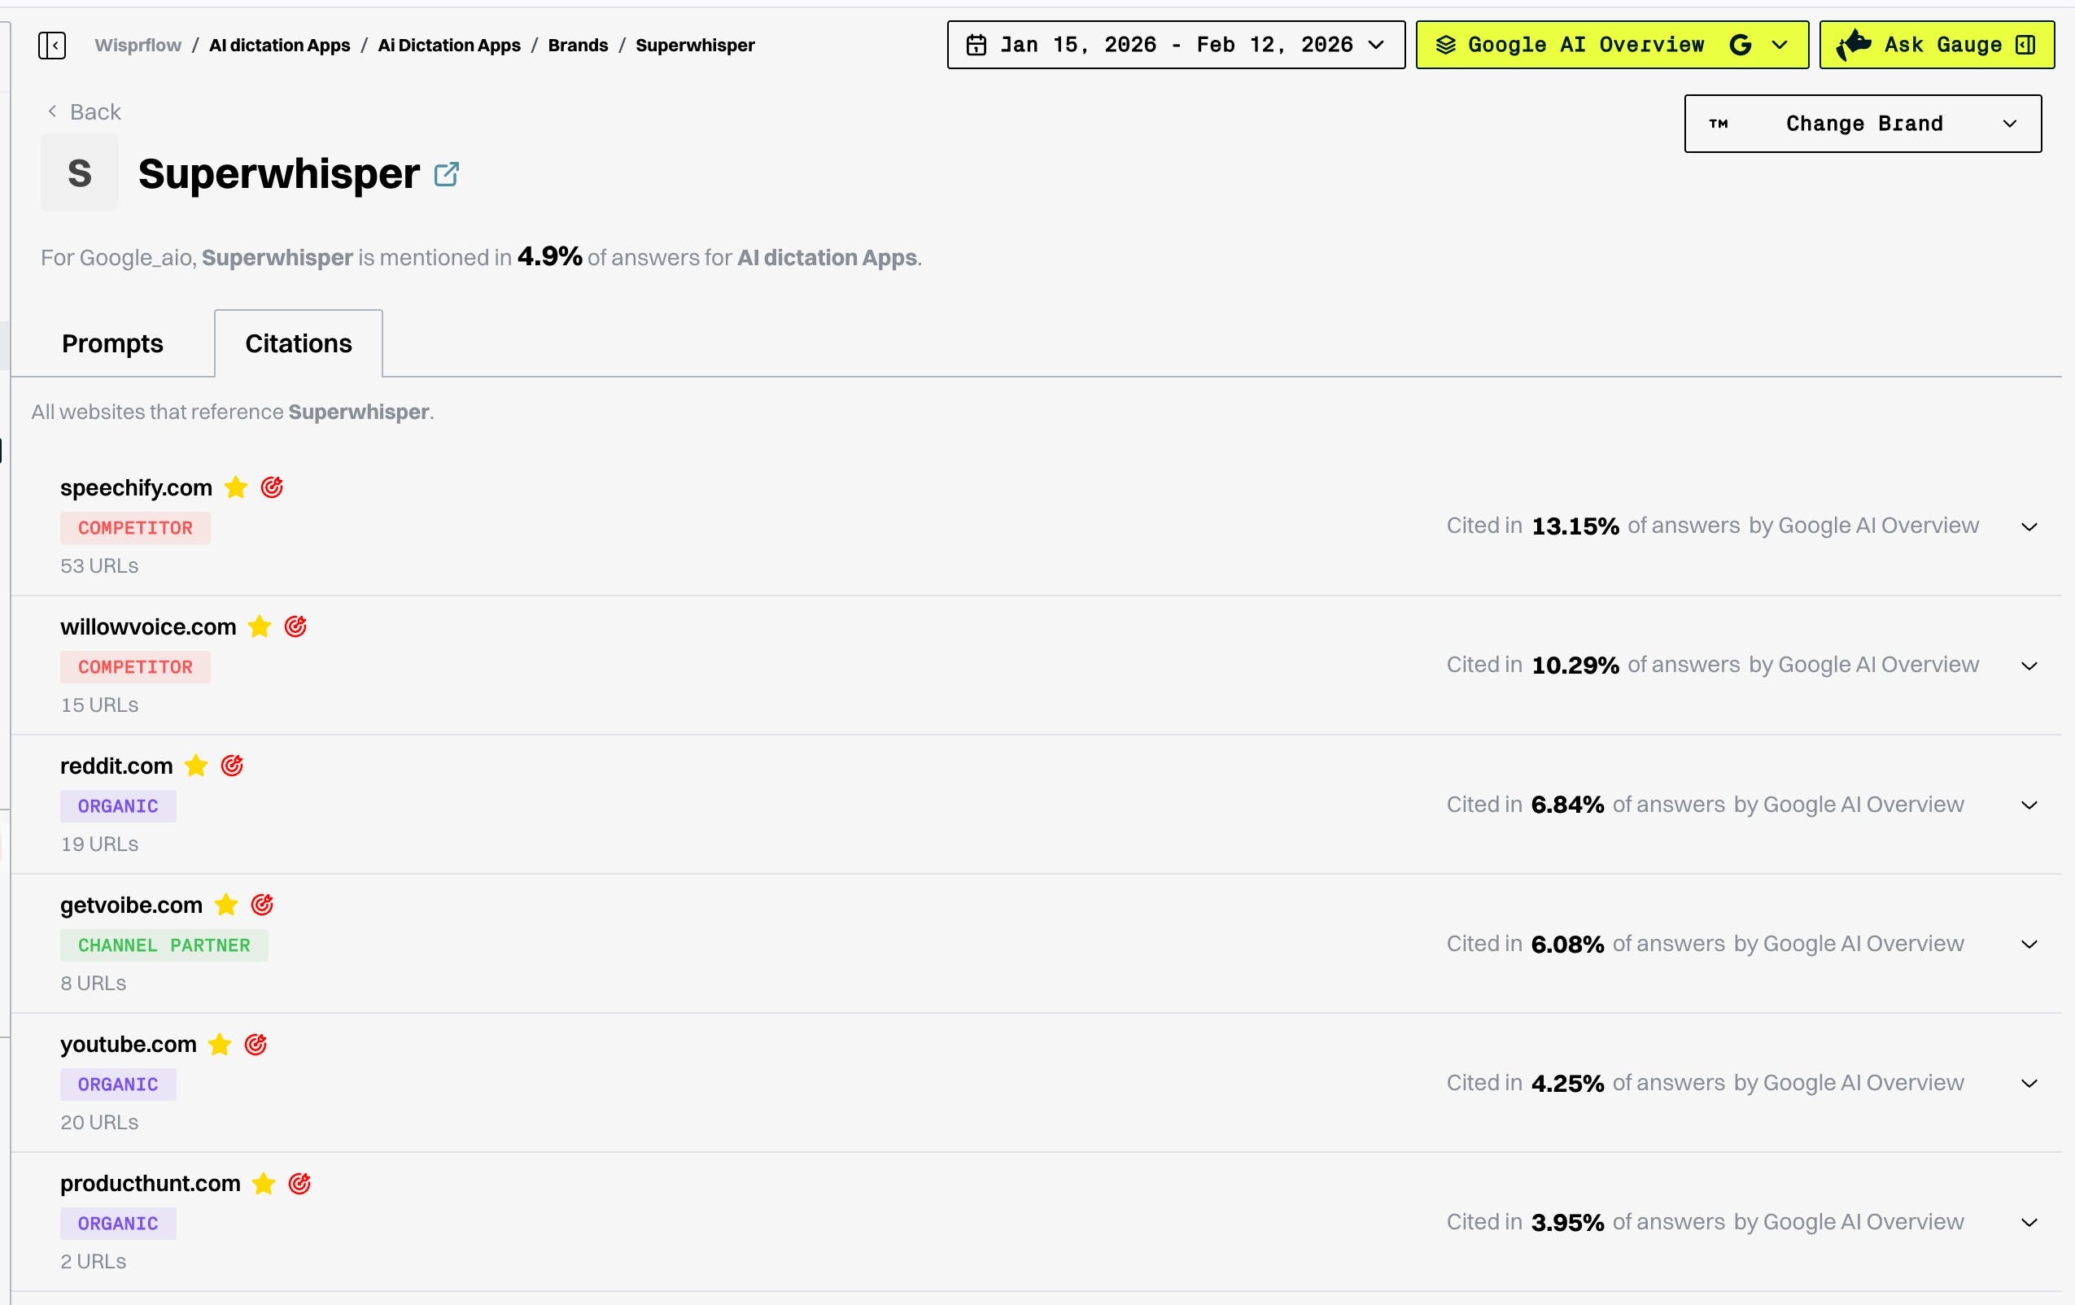The width and height of the screenshot is (2075, 1305).
Task: Click the Wisprflow breadcrumb link
Action: [138, 45]
